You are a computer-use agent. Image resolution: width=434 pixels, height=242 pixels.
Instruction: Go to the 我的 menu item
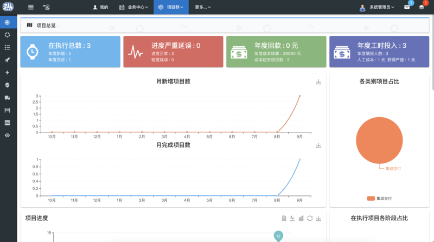[101, 7]
